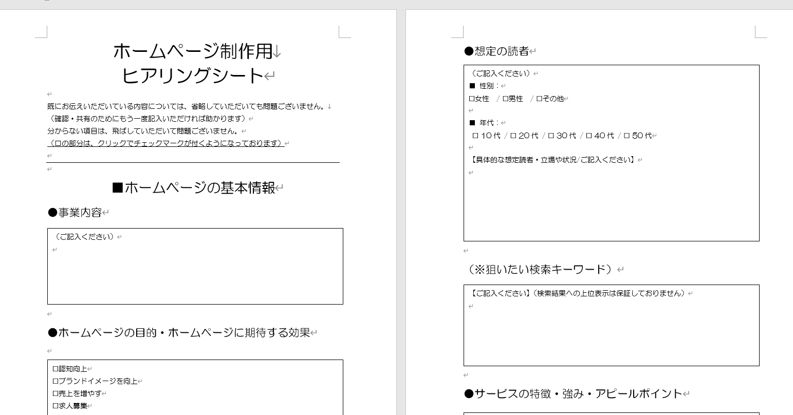
Task: Check the 認知向上 purpose checkbox
Action: [56, 369]
